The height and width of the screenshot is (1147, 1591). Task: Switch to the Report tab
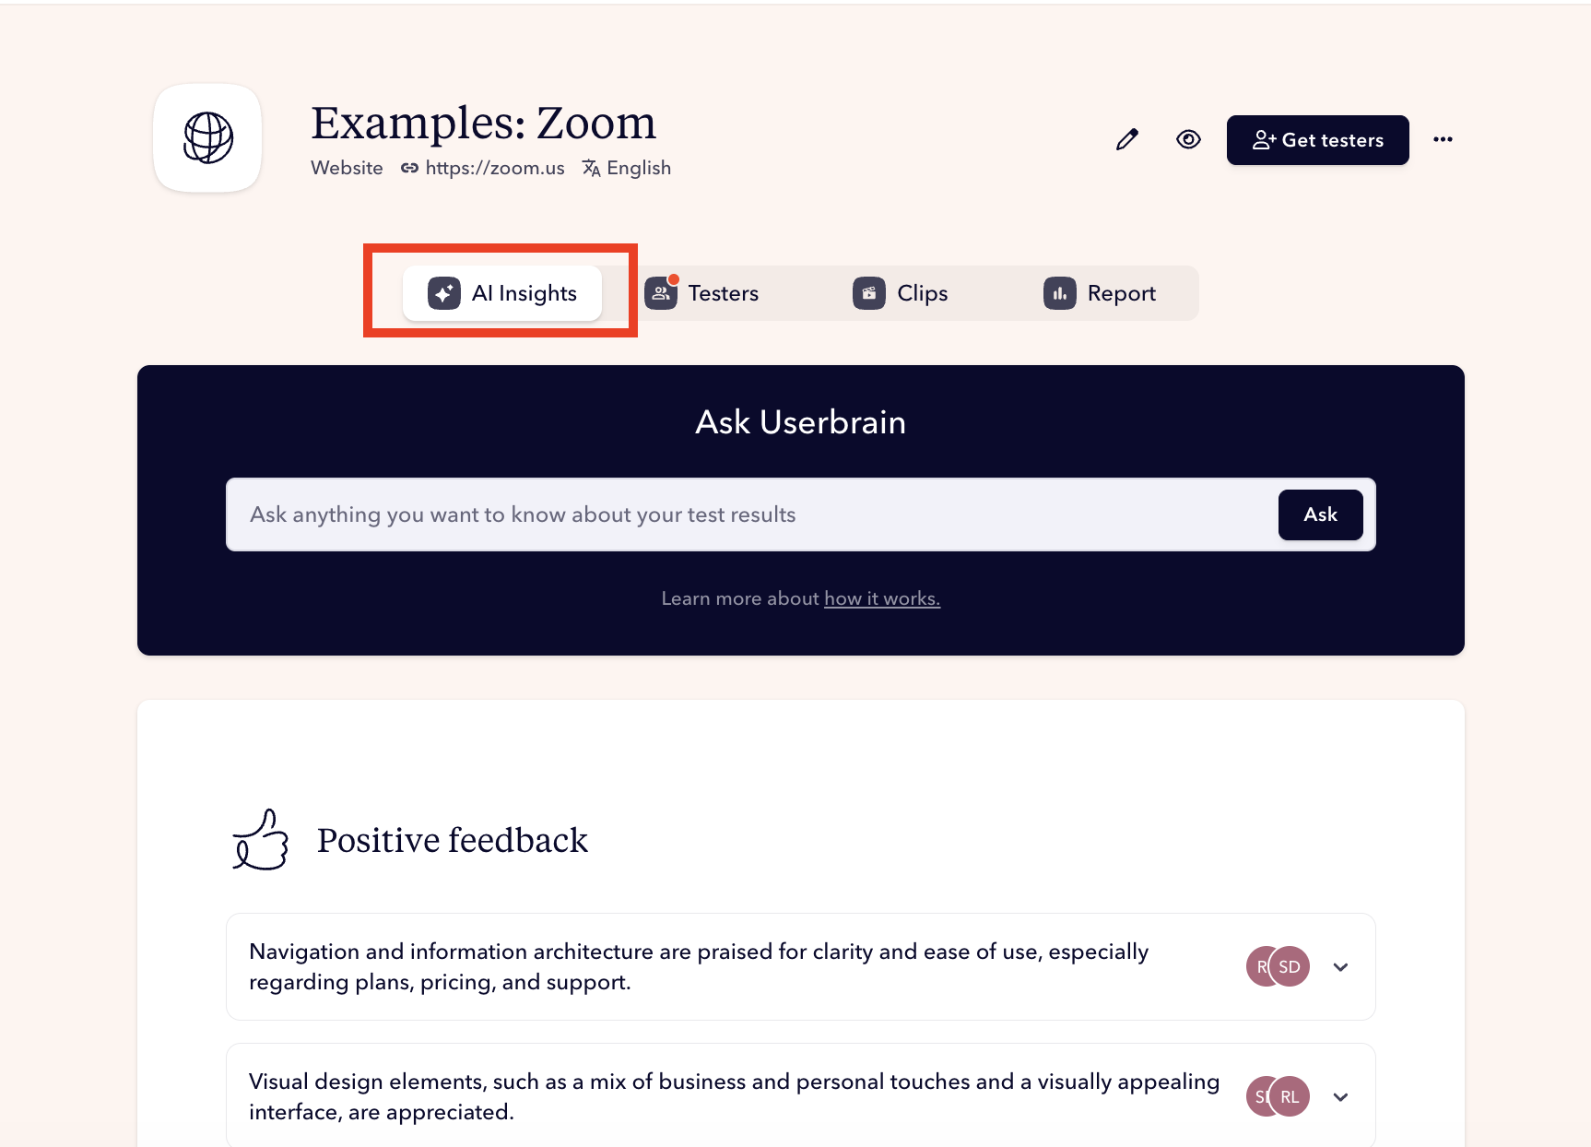(1121, 292)
